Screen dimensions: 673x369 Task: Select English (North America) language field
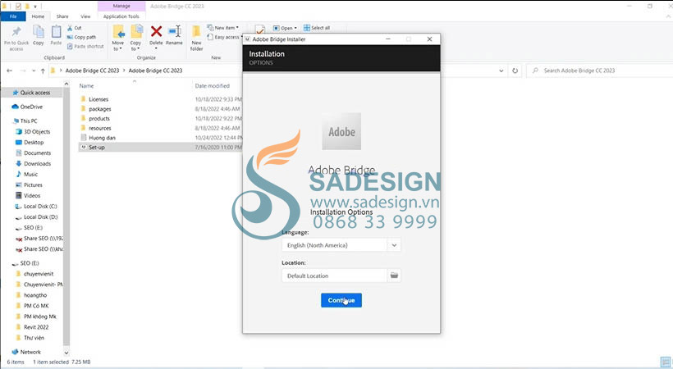click(x=334, y=245)
